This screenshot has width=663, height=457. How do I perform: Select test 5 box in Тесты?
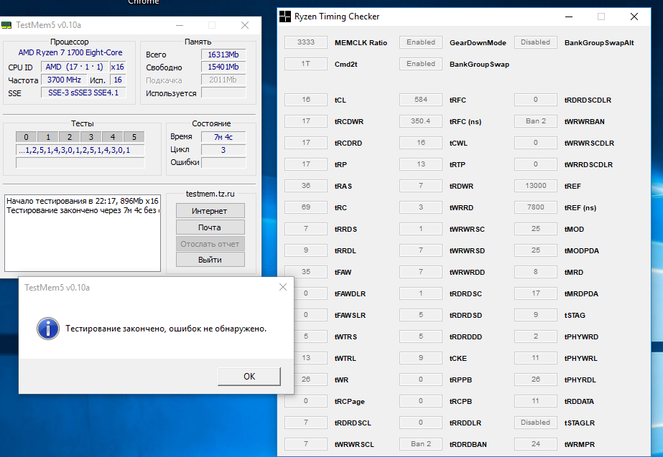[134, 137]
